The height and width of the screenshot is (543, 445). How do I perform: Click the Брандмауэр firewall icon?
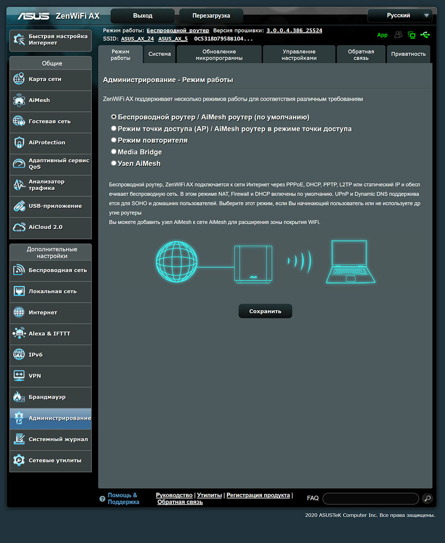click(19, 397)
